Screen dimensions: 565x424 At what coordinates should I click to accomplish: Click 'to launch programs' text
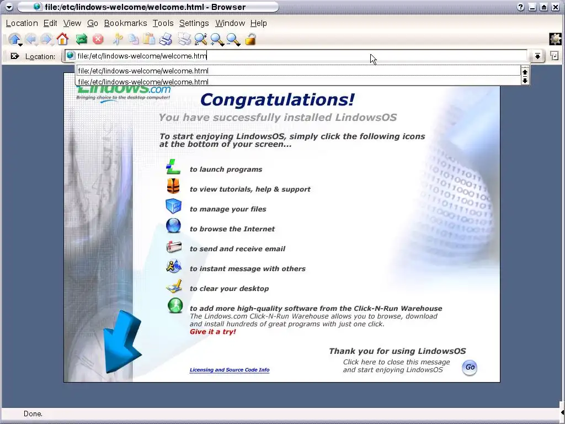226,169
